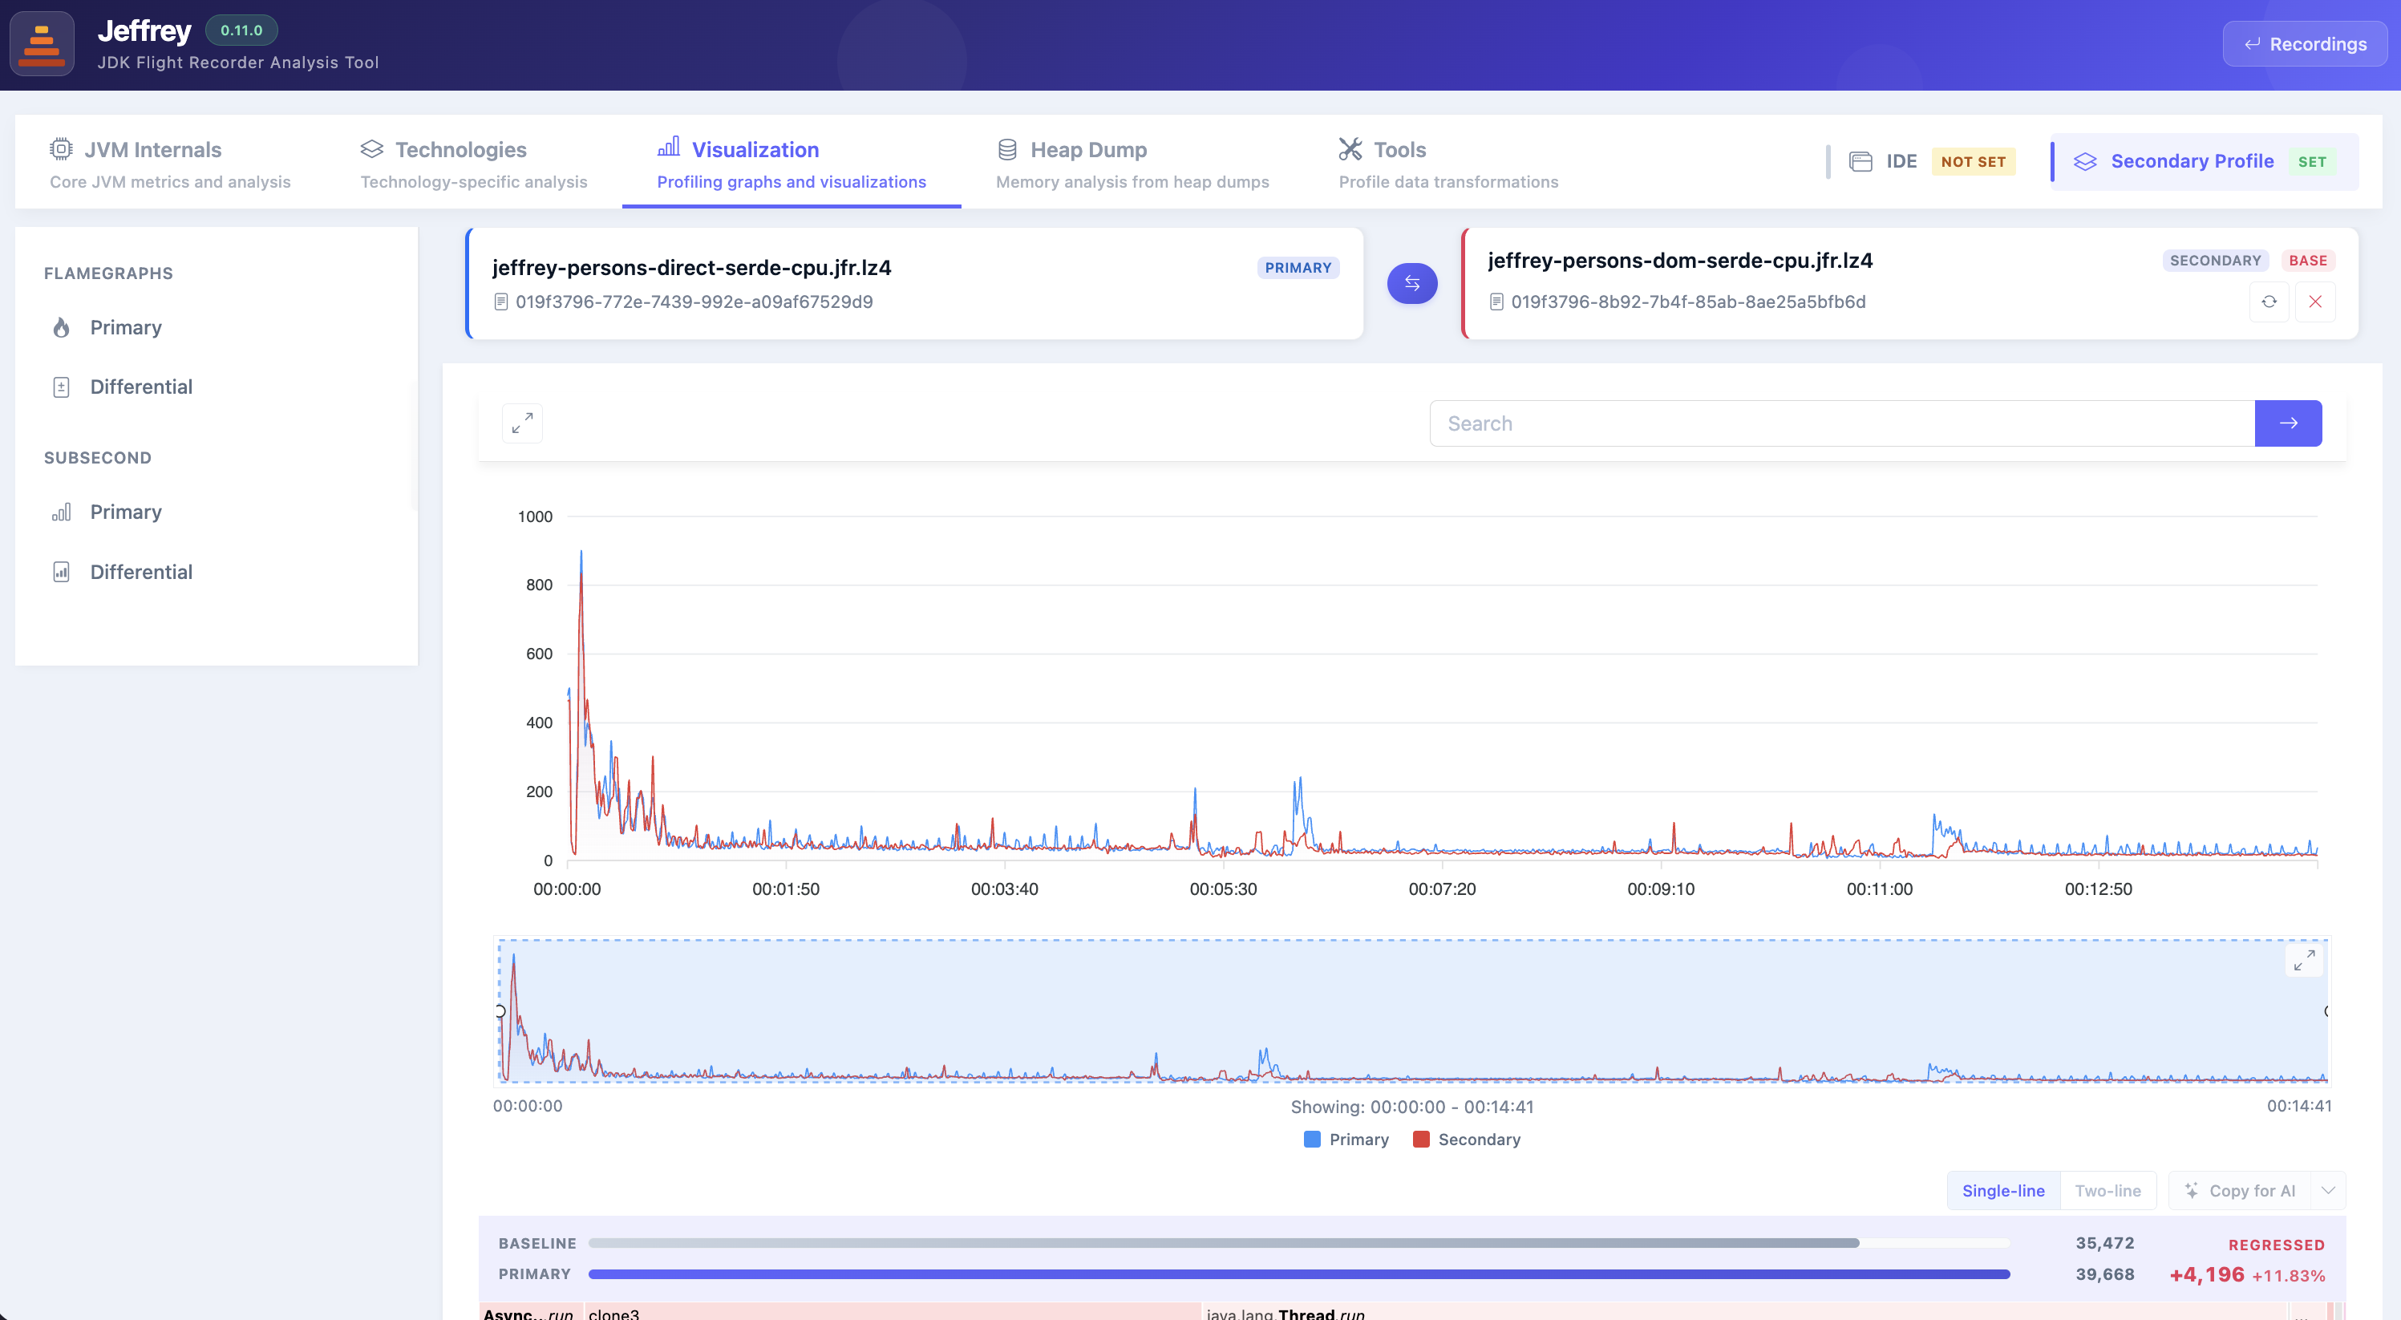The width and height of the screenshot is (2401, 1320).
Task: Select the Visualization tab
Action: point(792,163)
